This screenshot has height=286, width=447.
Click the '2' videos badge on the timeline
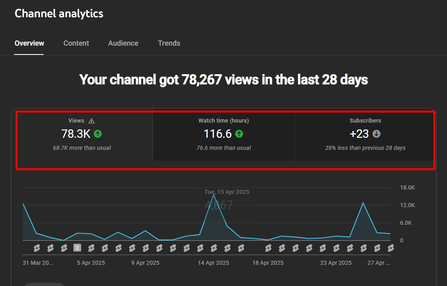[77, 248]
